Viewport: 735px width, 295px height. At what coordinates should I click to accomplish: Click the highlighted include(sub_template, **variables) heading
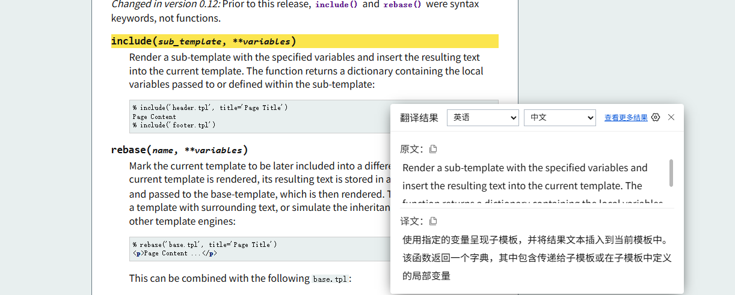click(204, 41)
